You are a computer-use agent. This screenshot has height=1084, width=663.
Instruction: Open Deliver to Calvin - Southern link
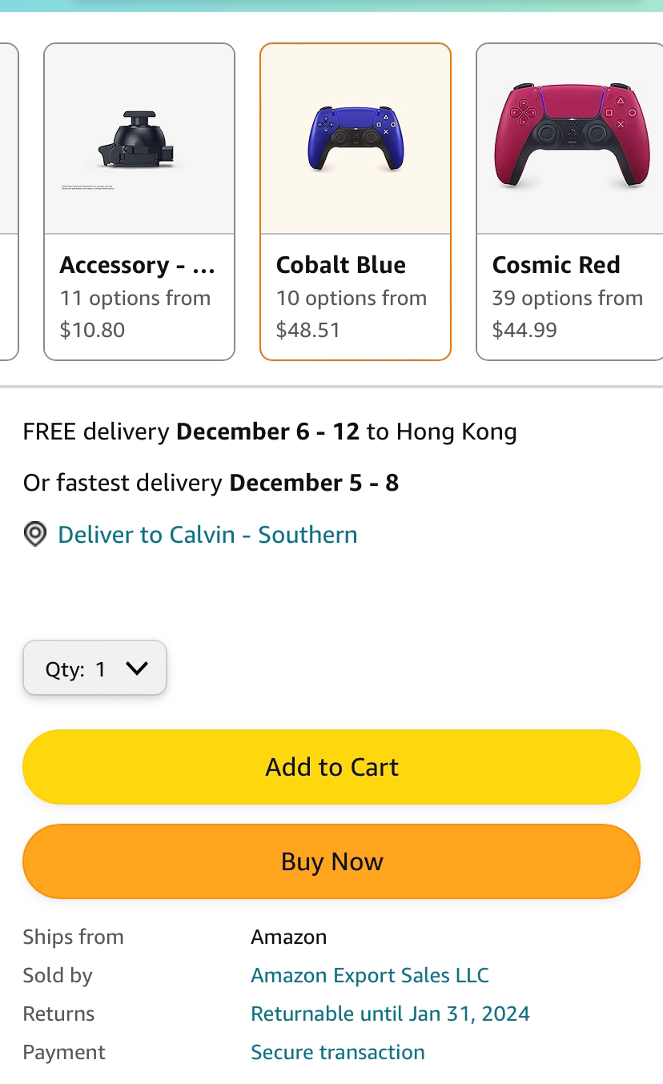pos(207,535)
